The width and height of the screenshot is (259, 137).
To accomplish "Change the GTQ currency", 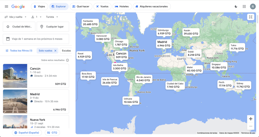I will coord(52,133).
